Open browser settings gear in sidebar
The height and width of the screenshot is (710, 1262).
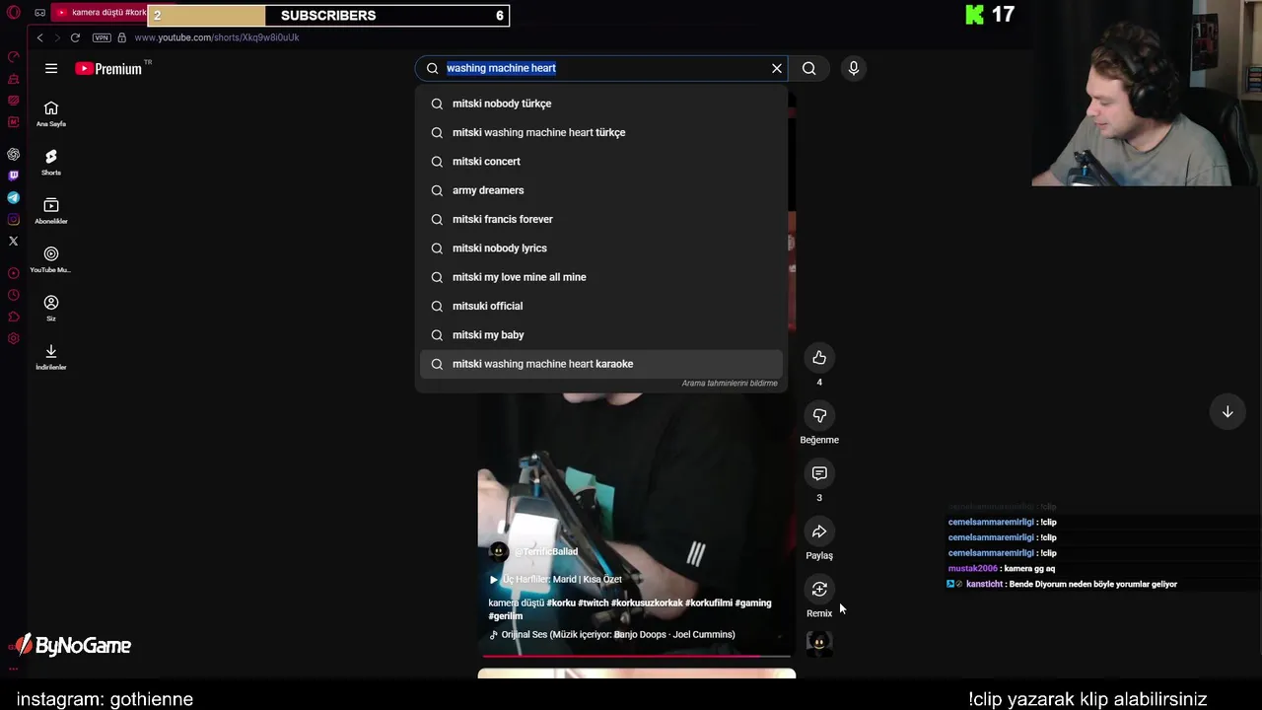pyautogui.click(x=14, y=338)
